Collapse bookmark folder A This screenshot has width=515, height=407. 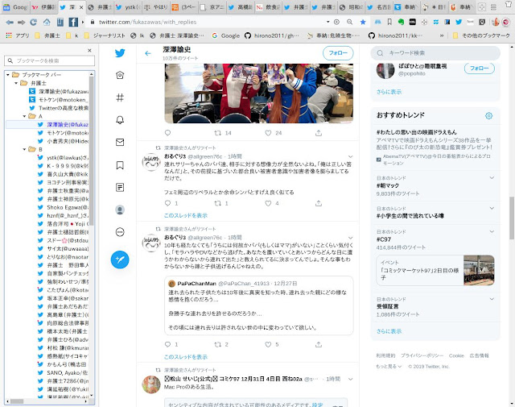pyautogui.click(x=25, y=116)
